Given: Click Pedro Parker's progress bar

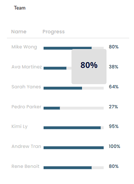Looking at the screenshot, I should [x=74, y=108].
